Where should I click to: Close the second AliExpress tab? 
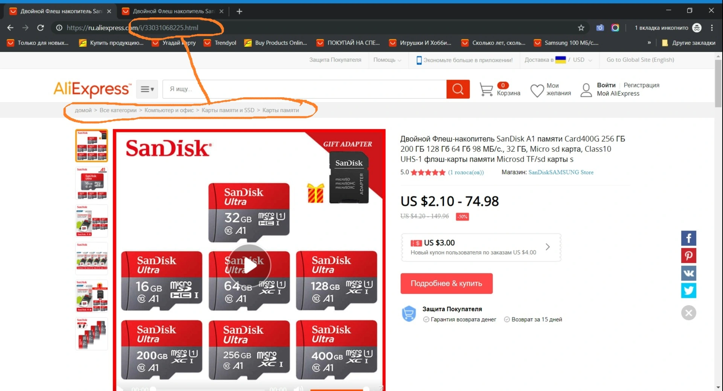click(221, 11)
